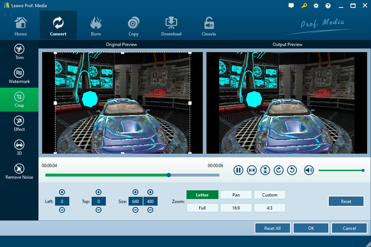The image size is (371, 247).
Task: Increase the crop width size
Action: tap(135, 192)
